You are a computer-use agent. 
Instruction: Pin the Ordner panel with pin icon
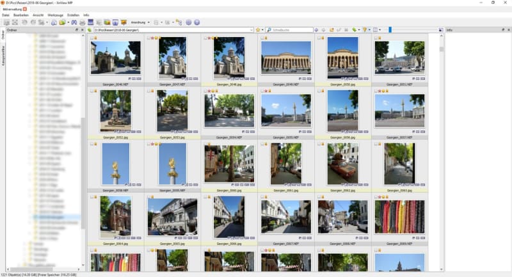tap(76, 29)
